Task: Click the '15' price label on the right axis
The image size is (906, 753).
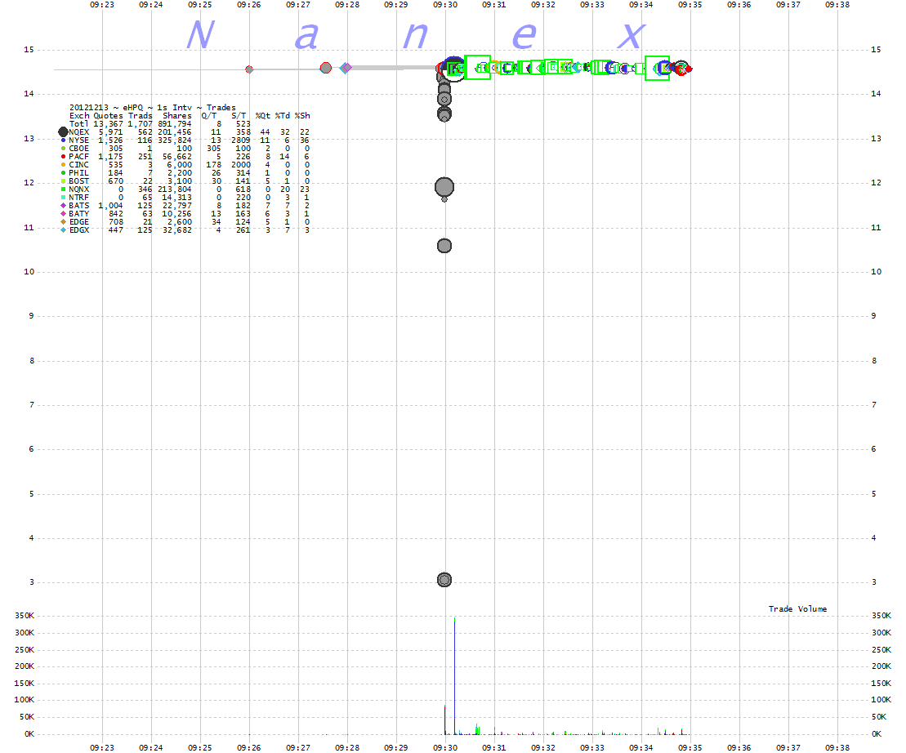Action: point(876,50)
